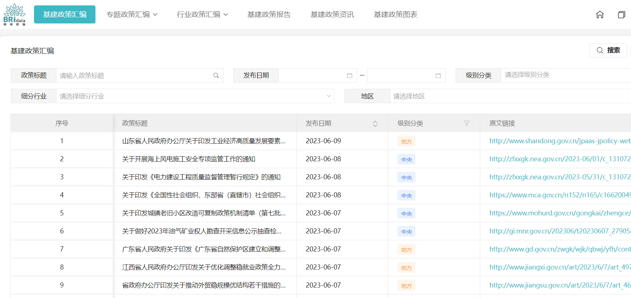Viewport: 631px width, 298px height.
Task: Open the gd.gov.cn source link
Action: tap(560, 249)
